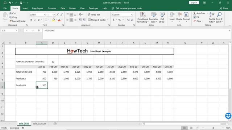
Task: Click the AutoSum button
Action: tap(199, 13)
